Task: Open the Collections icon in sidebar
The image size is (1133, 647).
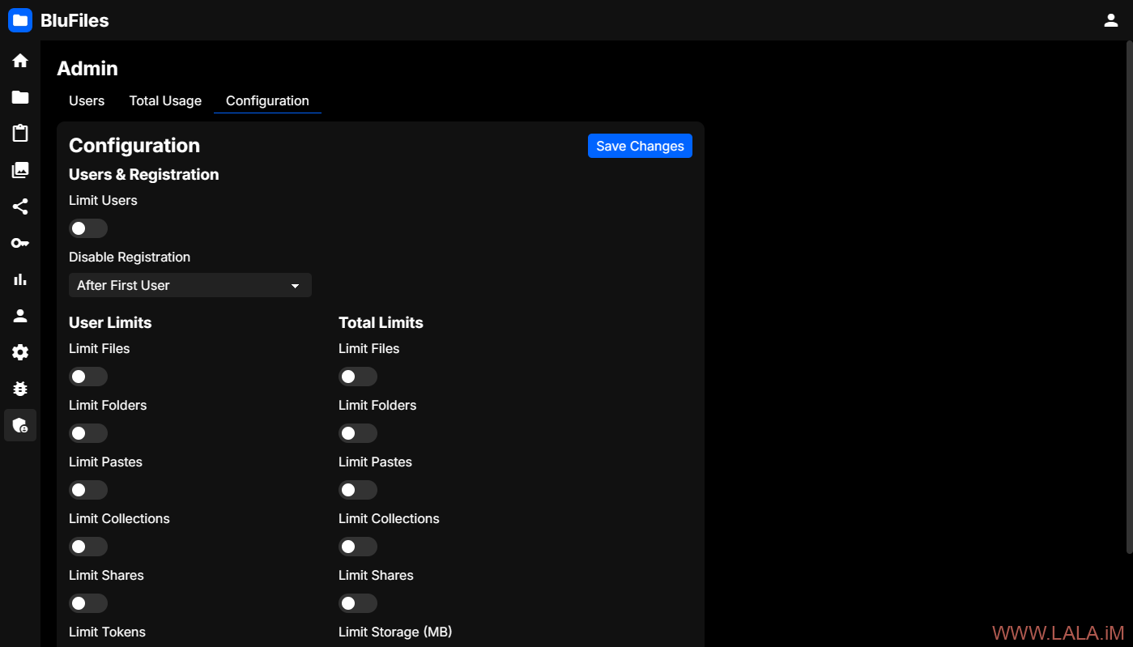Action: coord(20,170)
